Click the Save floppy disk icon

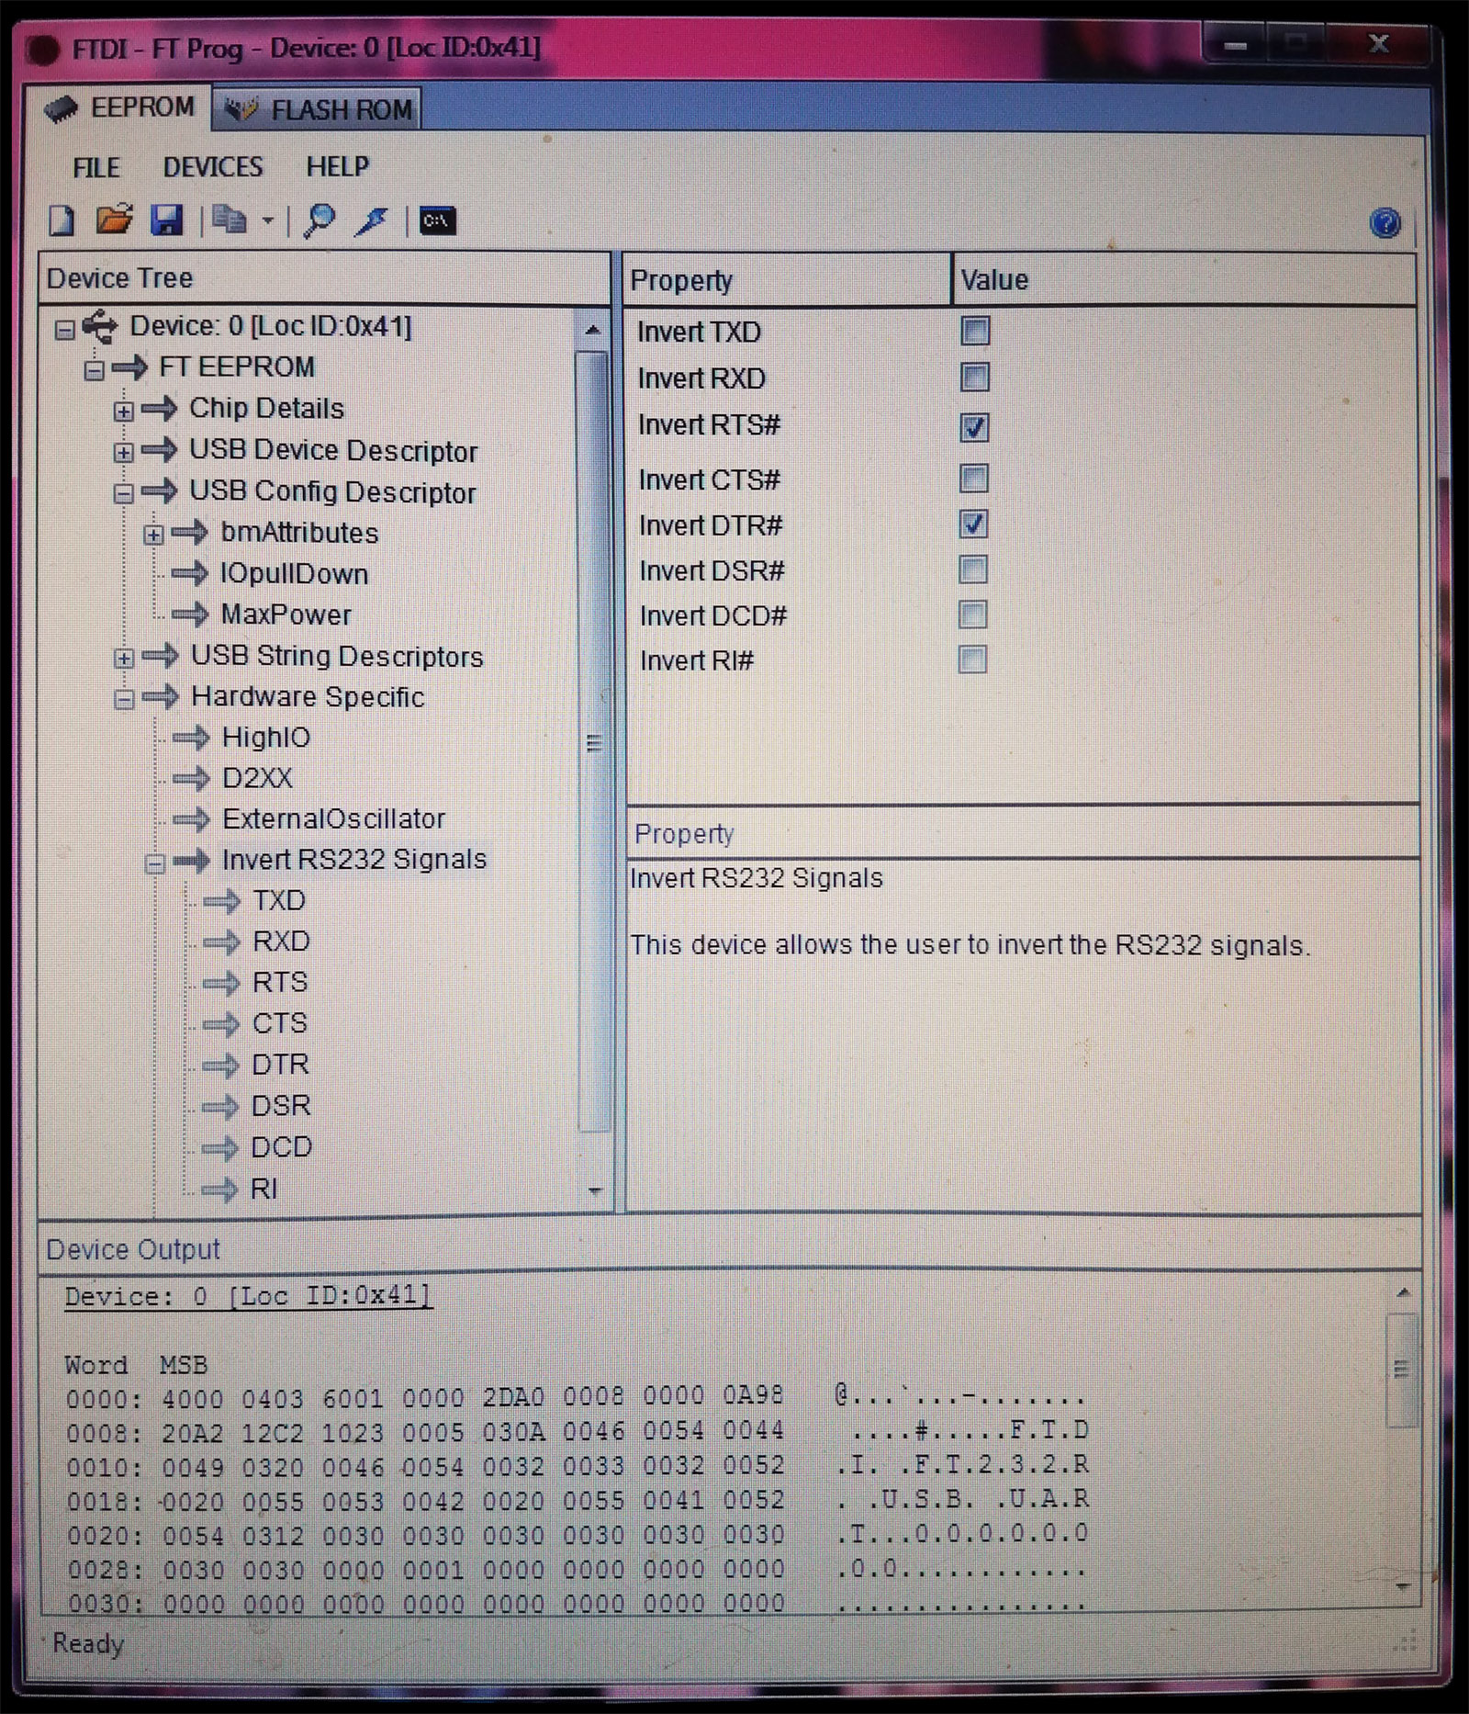[166, 220]
